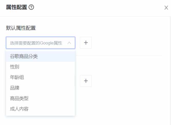Click the upper plus add-attribute button
Image resolution: width=171 pixels, height=125 pixels.
pos(86,43)
